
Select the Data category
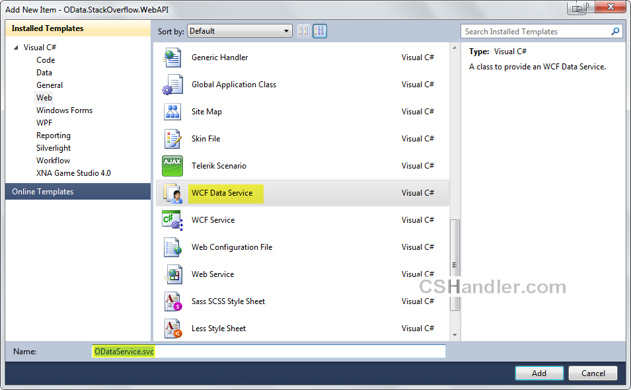[x=44, y=73]
